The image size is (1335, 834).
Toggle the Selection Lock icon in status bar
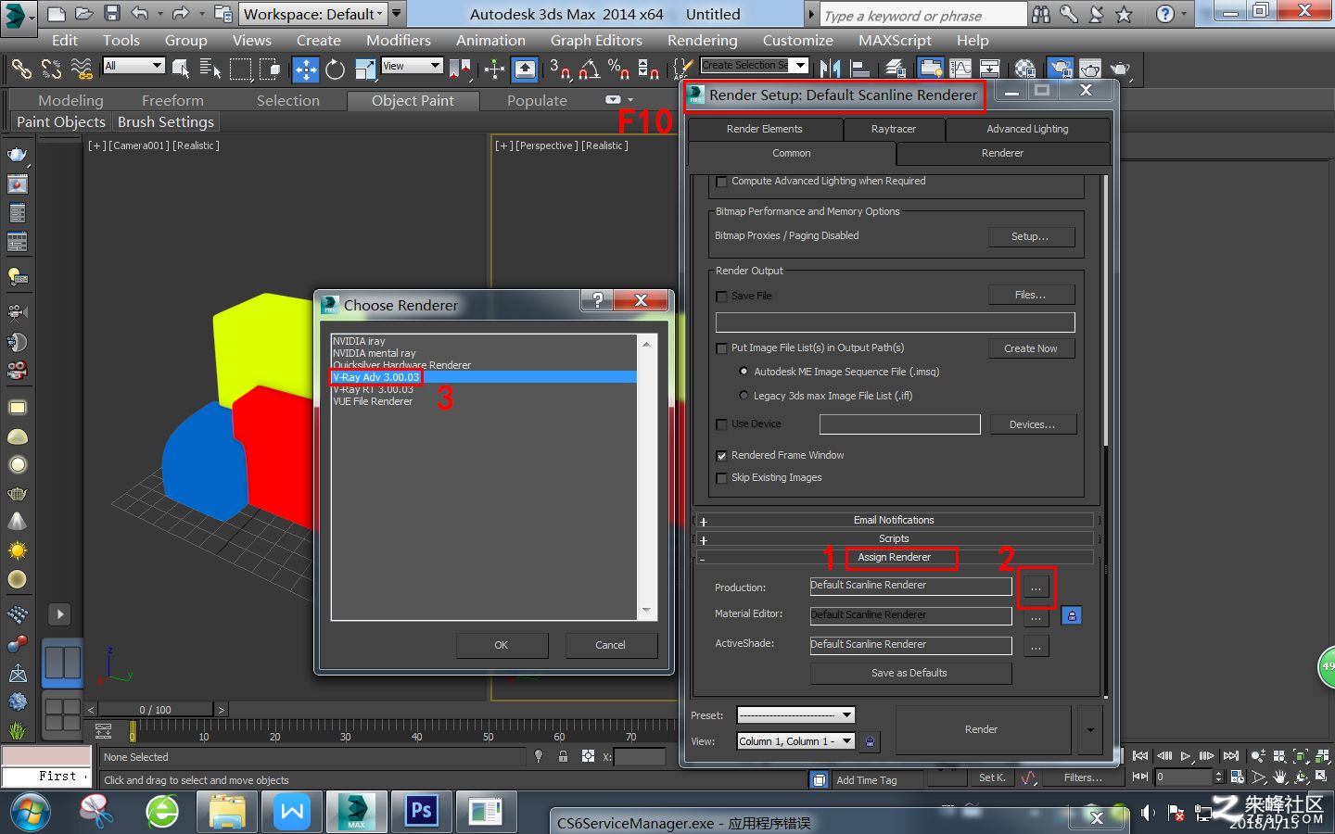tap(563, 757)
